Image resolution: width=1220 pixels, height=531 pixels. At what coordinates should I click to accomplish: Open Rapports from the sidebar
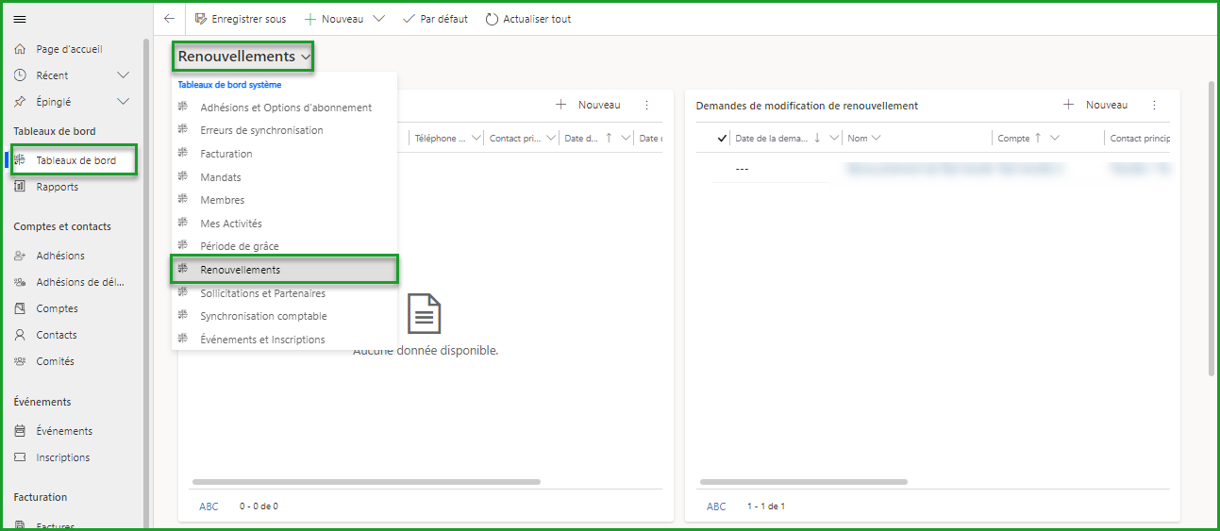tap(57, 187)
